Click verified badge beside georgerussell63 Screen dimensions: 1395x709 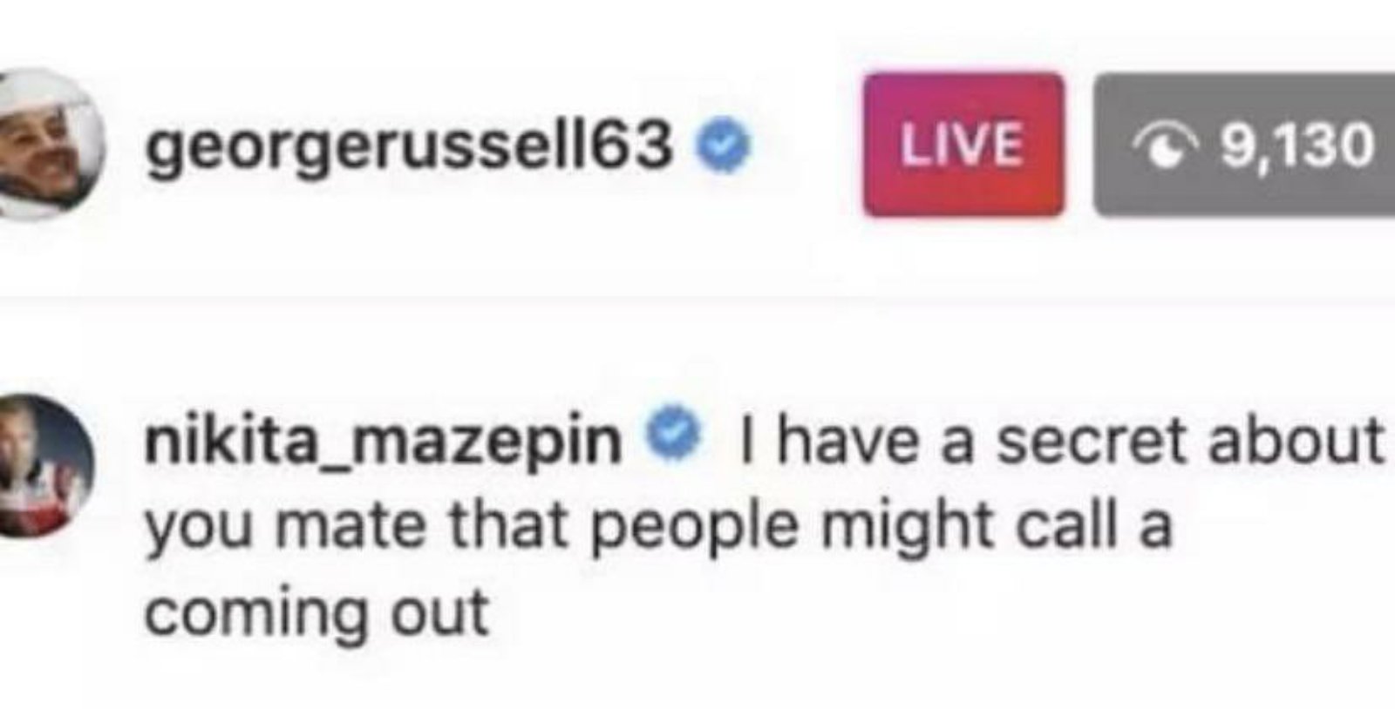click(x=723, y=148)
